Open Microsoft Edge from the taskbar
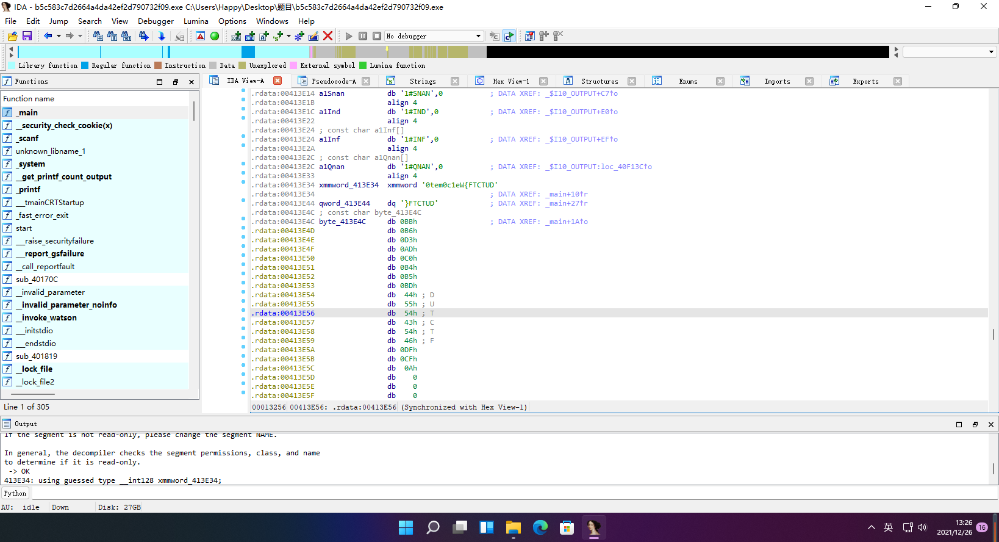This screenshot has height=542, width=999. (540, 527)
